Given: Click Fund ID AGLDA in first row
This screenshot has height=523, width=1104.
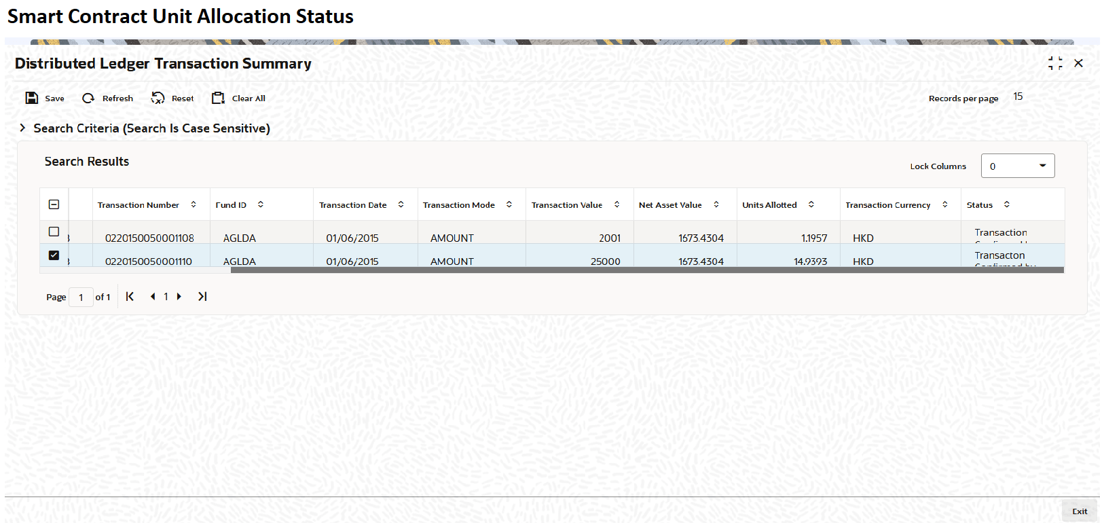Looking at the screenshot, I should click(x=240, y=238).
